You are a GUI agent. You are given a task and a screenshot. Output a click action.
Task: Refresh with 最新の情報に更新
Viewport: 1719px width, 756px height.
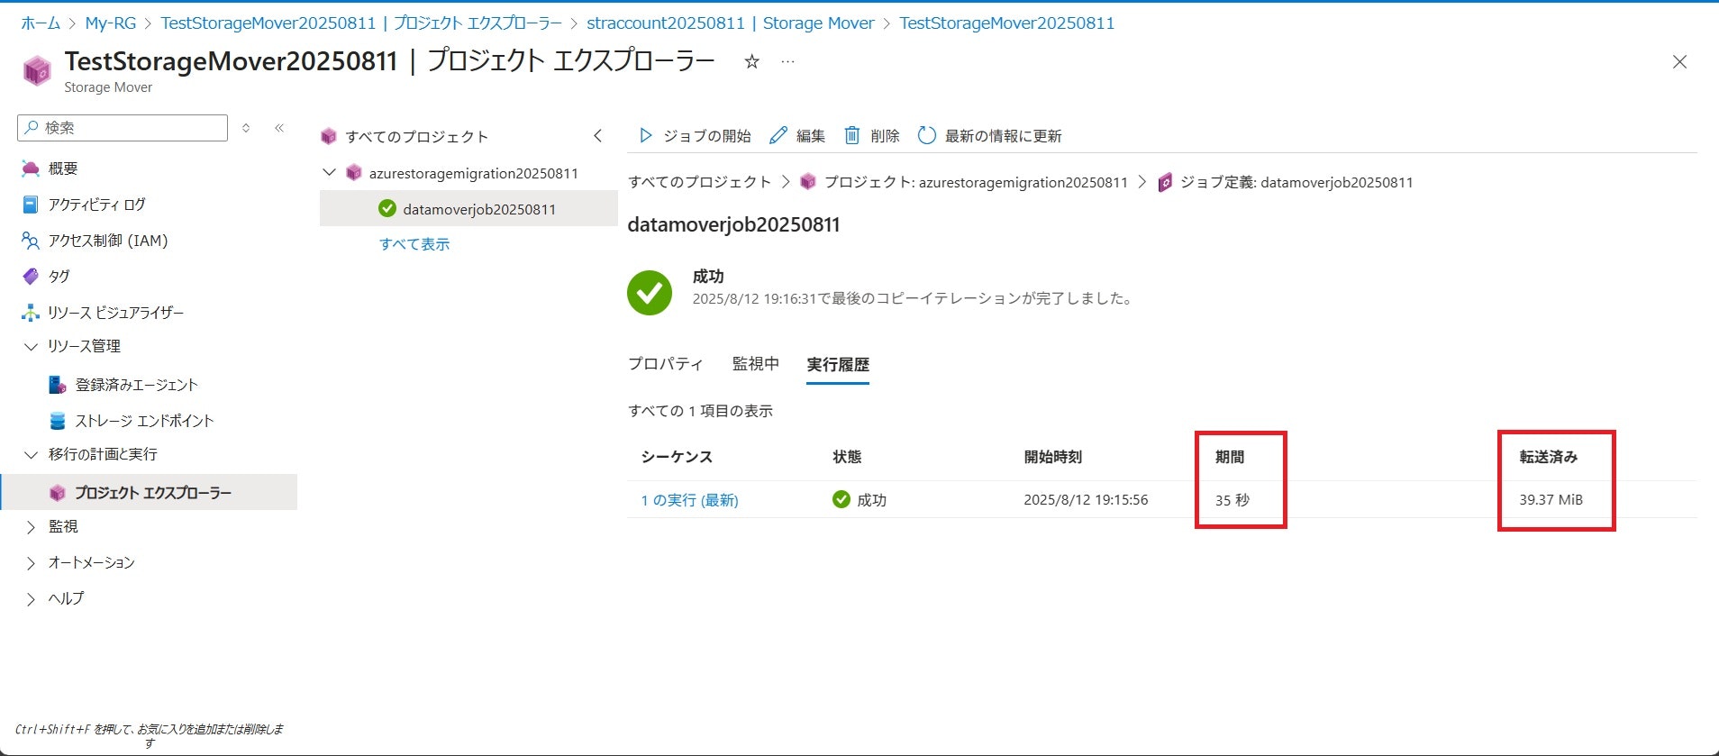989,136
